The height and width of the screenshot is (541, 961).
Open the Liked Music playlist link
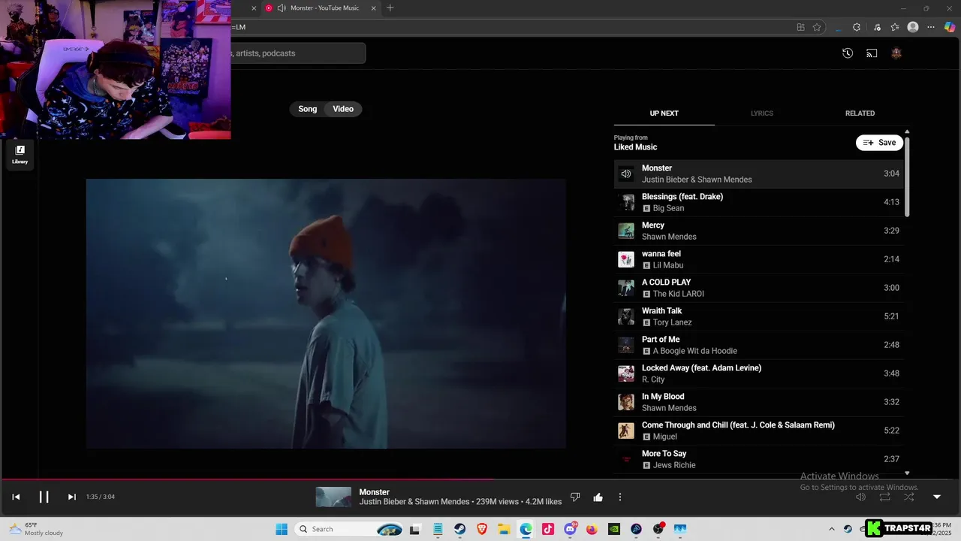click(635, 147)
